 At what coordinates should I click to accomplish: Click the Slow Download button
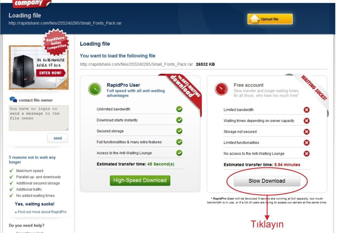(x=267, y=181)
